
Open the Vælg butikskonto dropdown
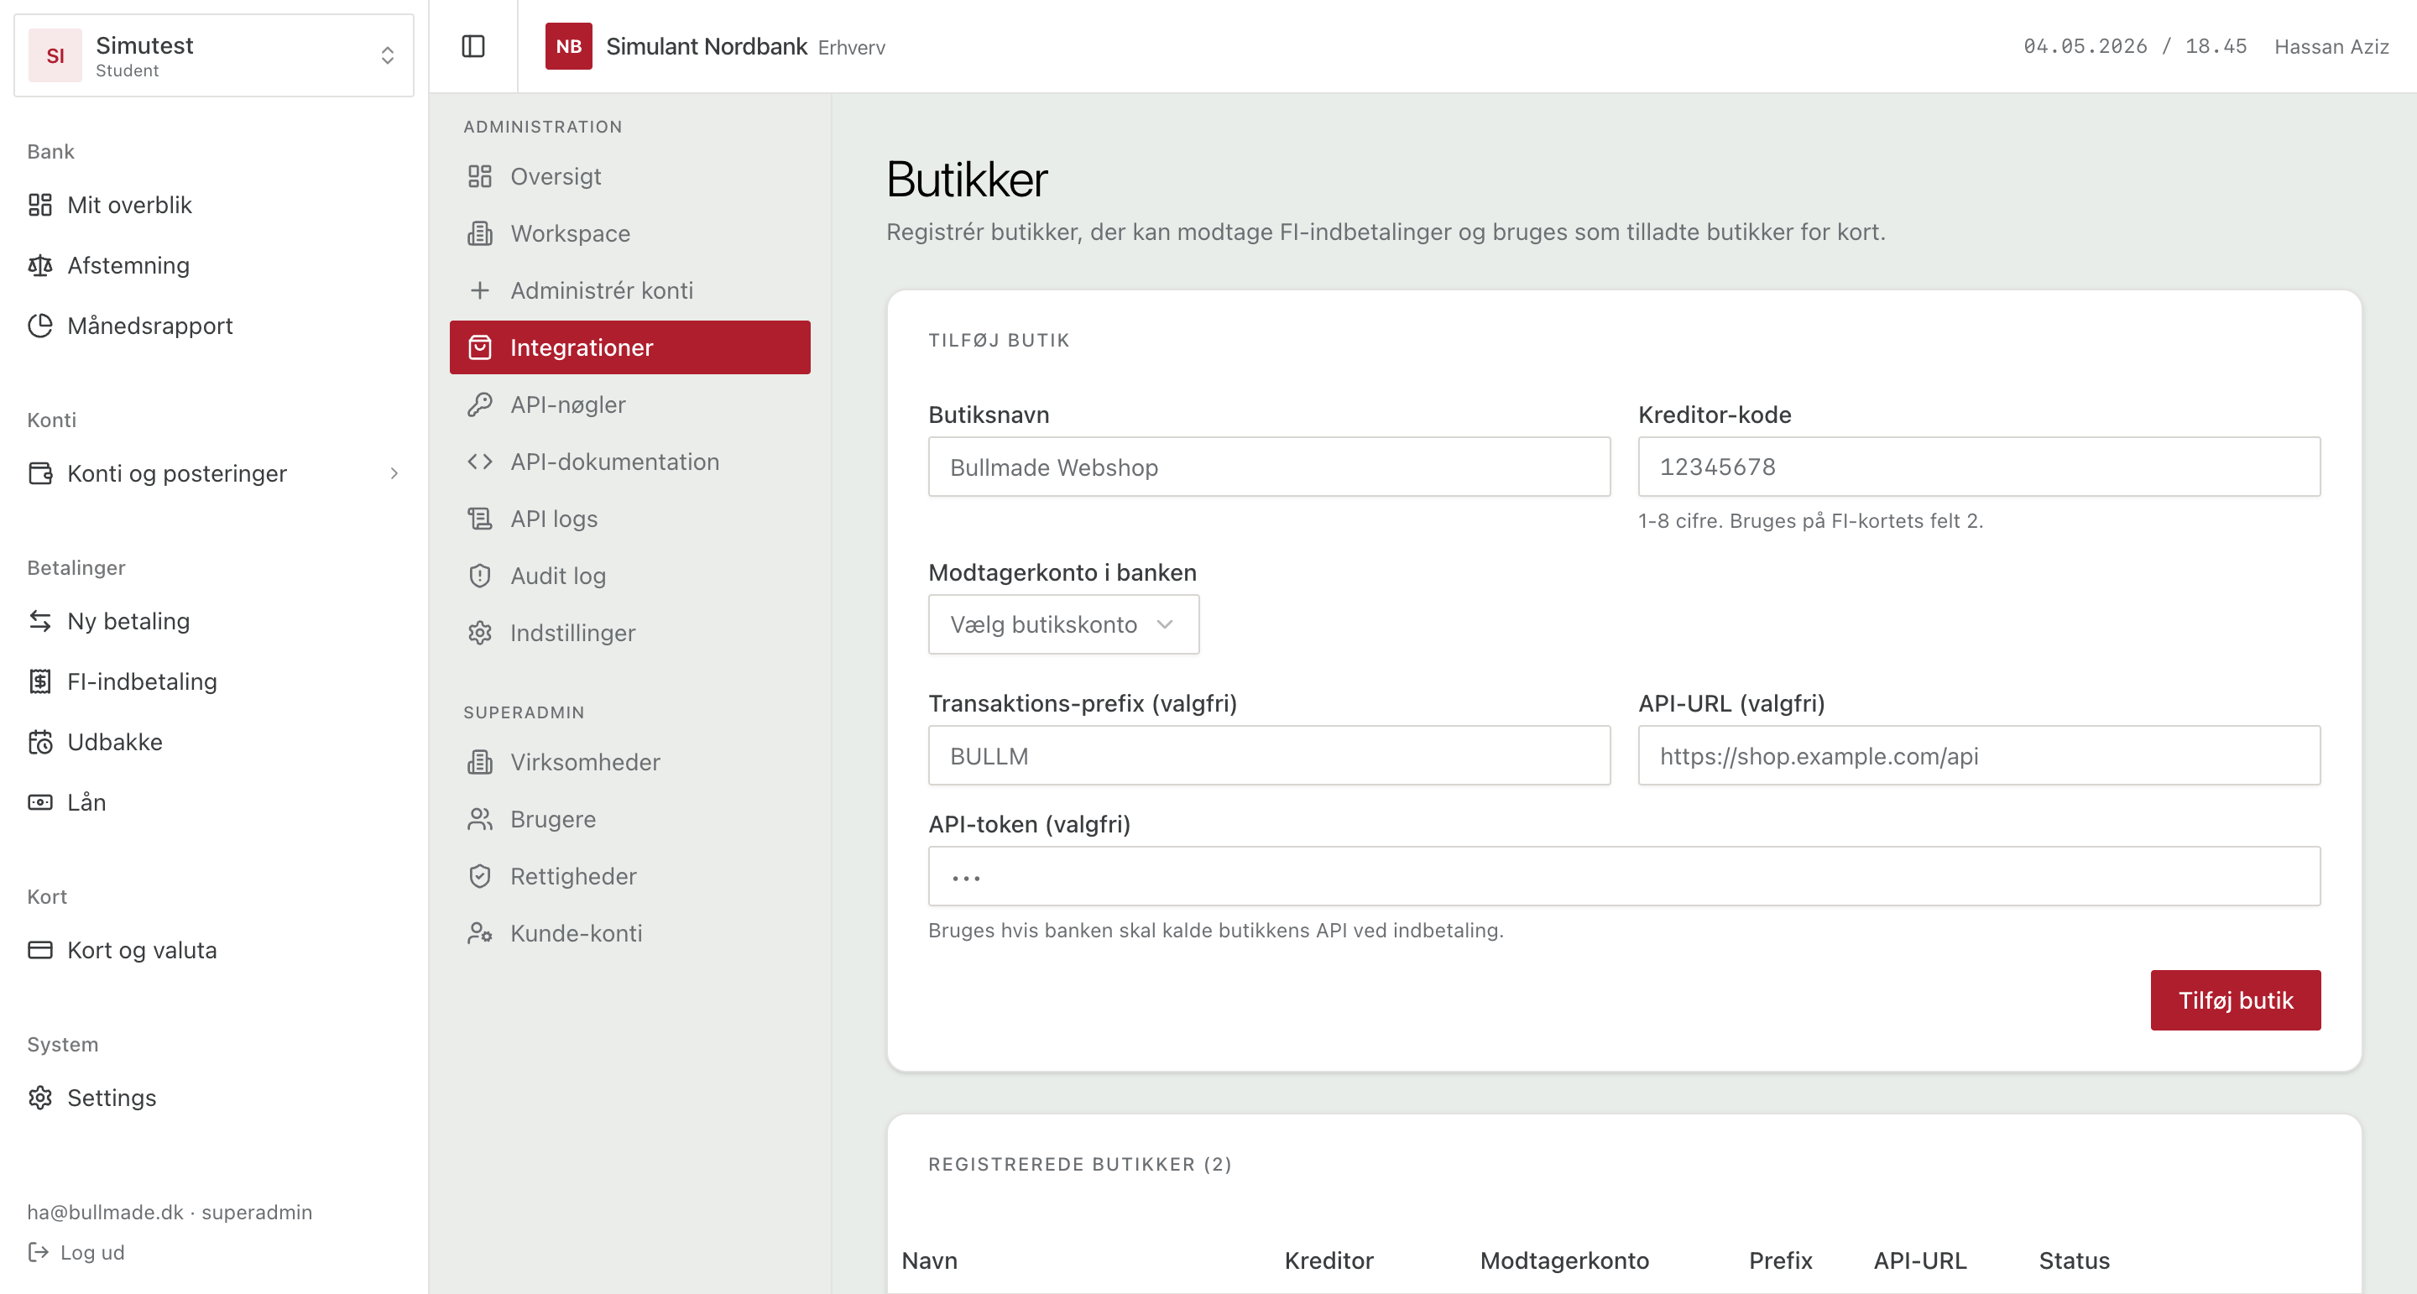(1063, 624)
